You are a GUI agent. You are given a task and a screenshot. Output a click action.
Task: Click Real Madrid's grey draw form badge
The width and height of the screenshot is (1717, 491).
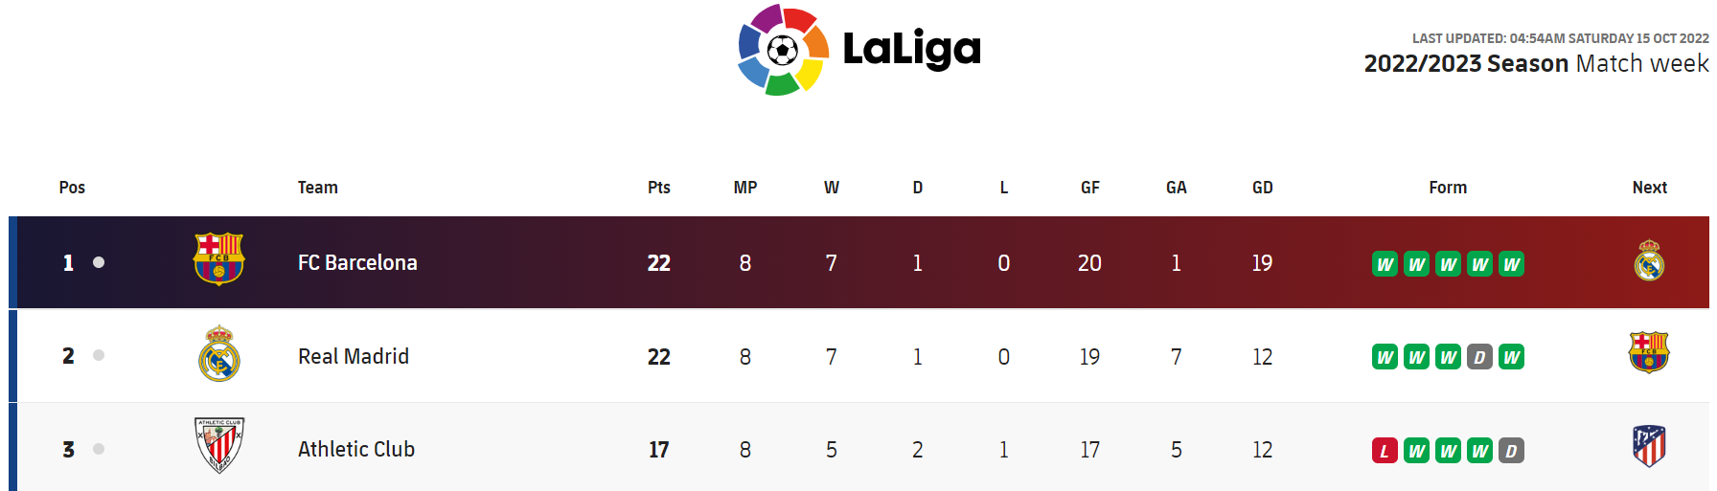[x=1479, y=358]
